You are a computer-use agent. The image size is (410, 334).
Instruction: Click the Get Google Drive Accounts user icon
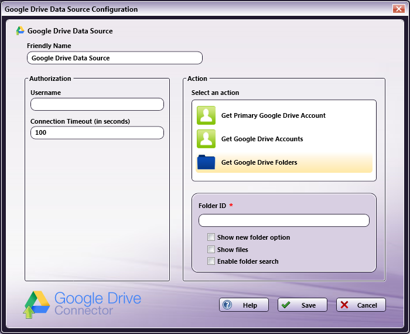pyautogui.click(x=206, y=139)
